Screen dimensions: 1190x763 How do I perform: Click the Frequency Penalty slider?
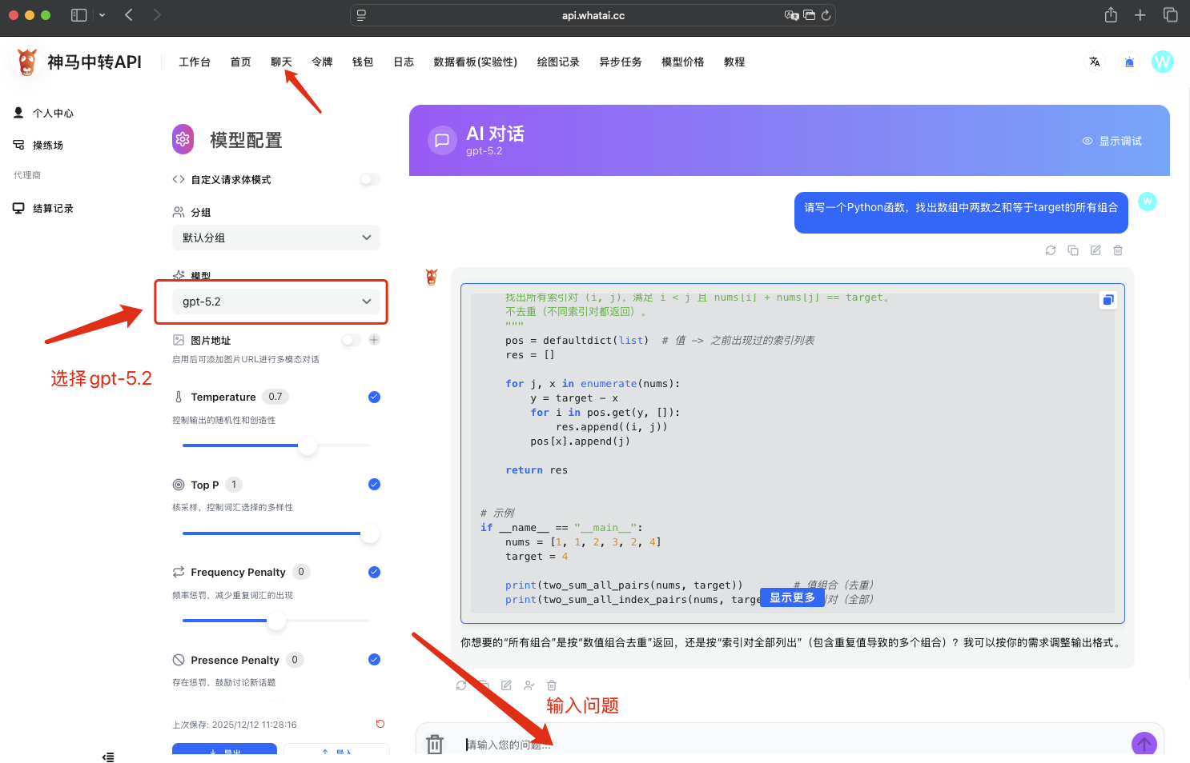pos(276,621)
